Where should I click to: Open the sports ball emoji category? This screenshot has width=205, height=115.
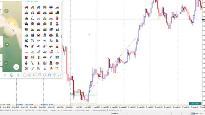click(45, 75)
